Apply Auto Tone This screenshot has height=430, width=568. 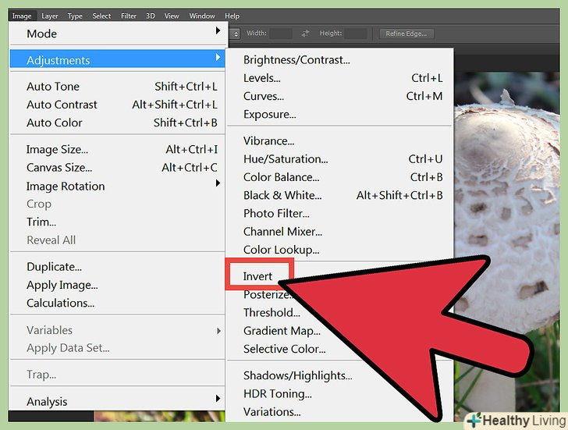(x=118, y=86)
